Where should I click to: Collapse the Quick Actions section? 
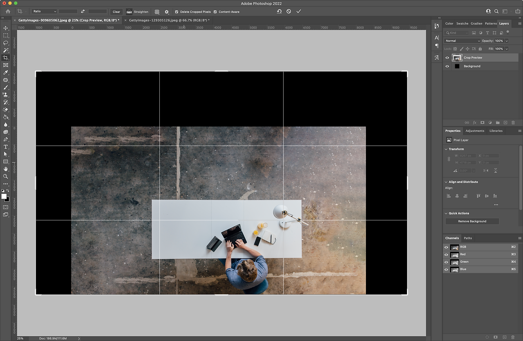coord(446,213)
